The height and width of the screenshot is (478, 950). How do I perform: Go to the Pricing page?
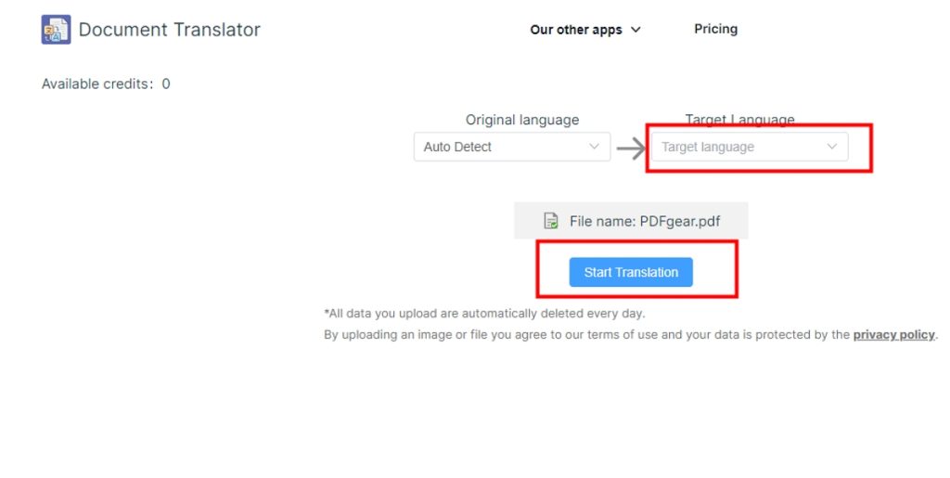[x=715, y=29]
